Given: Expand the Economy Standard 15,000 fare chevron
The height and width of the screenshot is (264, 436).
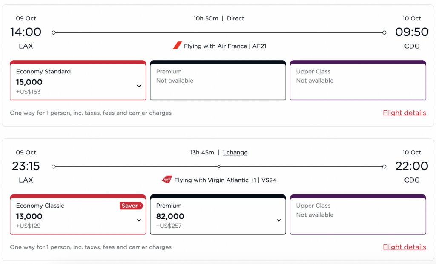Looking at the screenshot, I should tap(139, 86).
